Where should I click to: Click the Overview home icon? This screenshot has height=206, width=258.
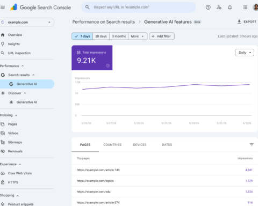[3, 35]
